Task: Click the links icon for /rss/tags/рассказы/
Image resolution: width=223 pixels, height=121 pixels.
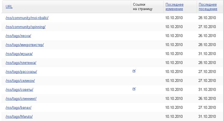Action: tap(134, 71)
